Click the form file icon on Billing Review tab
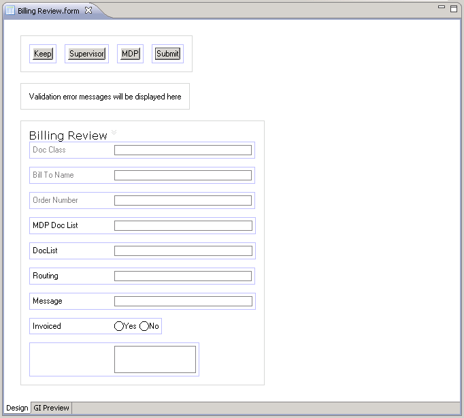The height and width of the screenshot is (418, 464). coord(10,11)
